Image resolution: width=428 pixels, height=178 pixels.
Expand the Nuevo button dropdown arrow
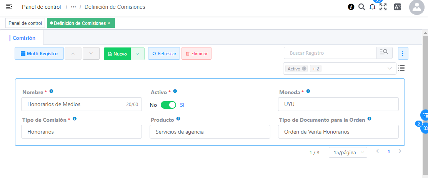(x=137, y=54)
